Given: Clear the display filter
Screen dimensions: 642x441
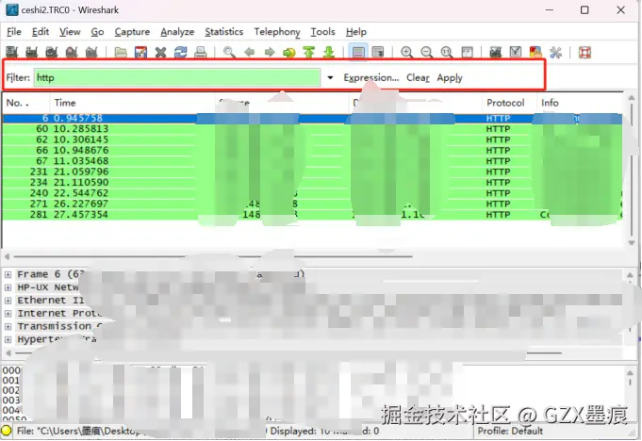Looking at the screenshot, I should (x=418, y=77).
